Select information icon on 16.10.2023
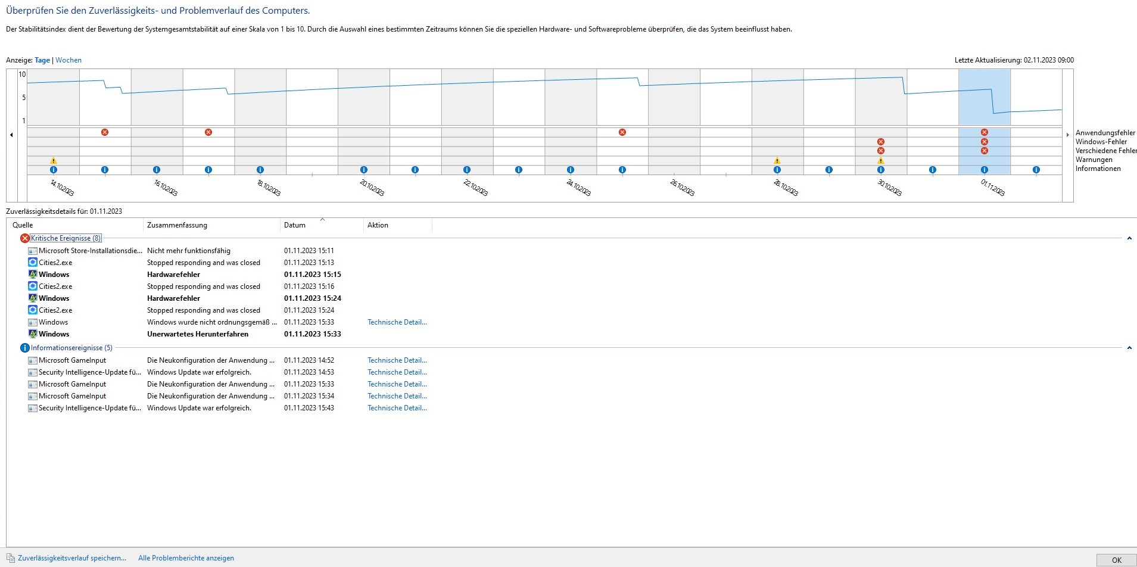 [157, 170]
